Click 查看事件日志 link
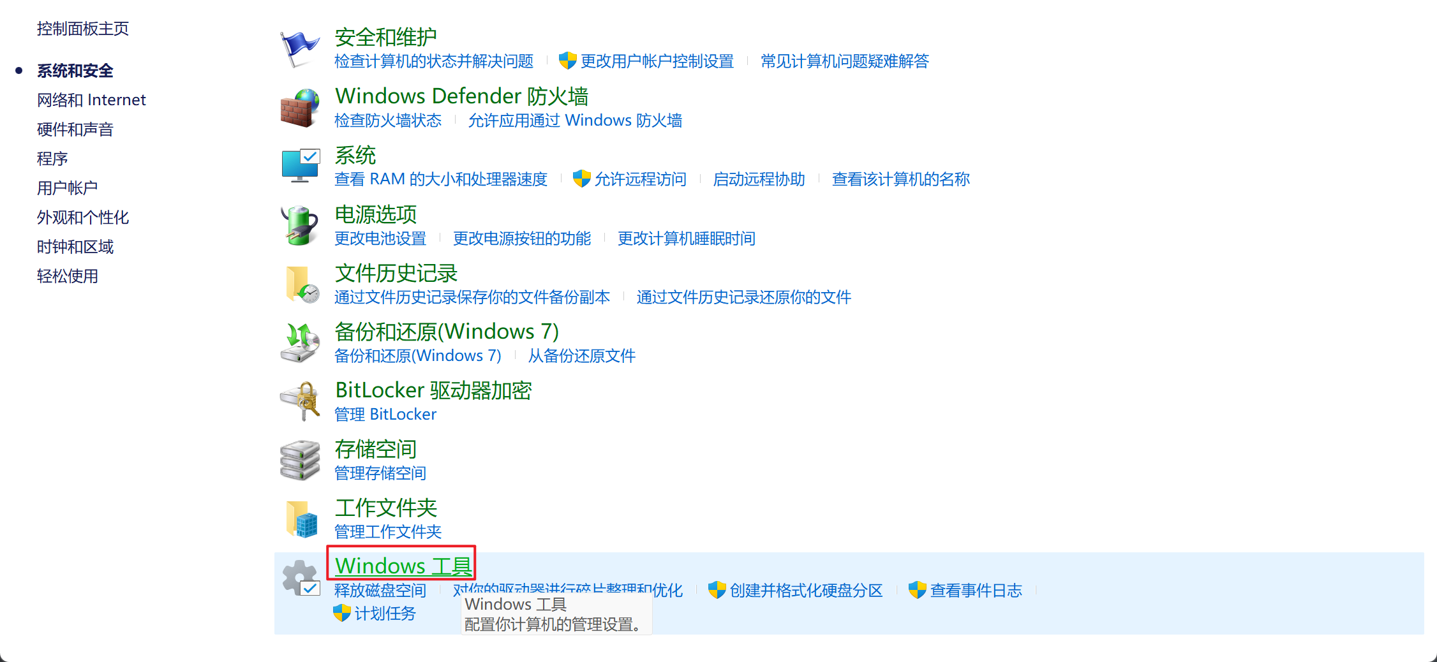Screen dimensions: 1437x662 tap(976, 590)
